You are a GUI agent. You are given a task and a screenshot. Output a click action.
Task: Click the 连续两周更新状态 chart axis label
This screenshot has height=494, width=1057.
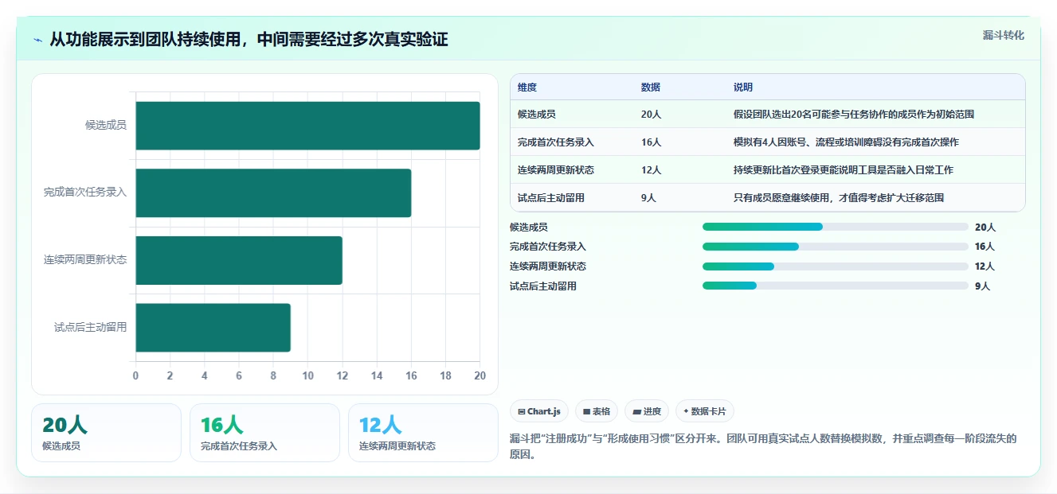click(85, 260)
